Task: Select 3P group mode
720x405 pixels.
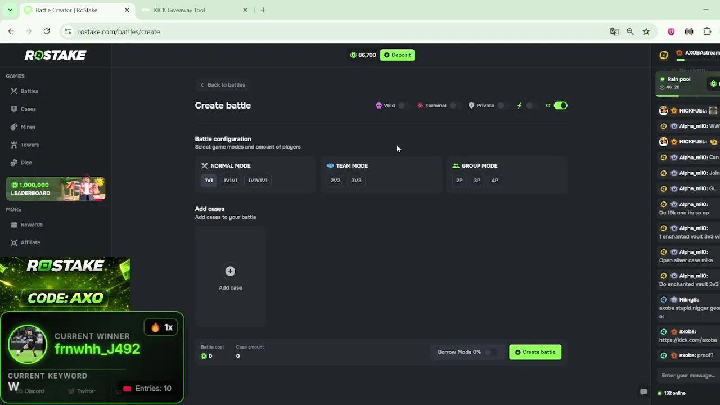Action: 477,181
